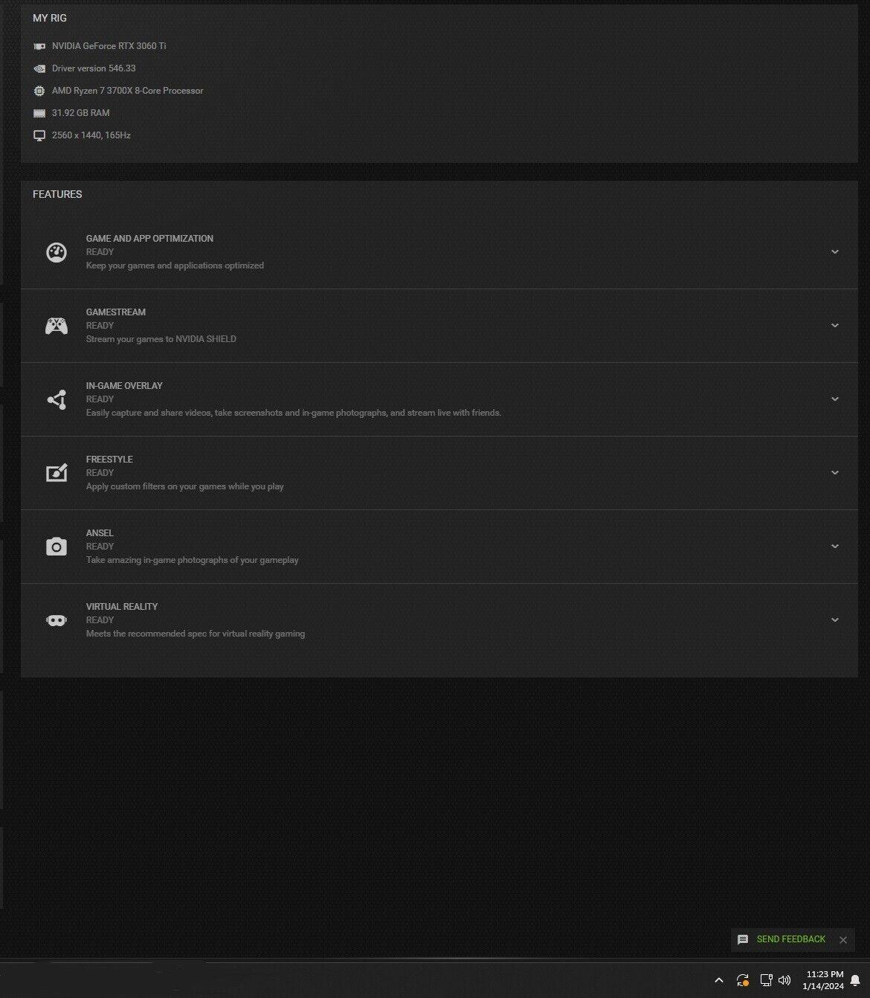870x998 pixels.
Task: Click the VIRTUAL REALITY title
Action: click(122, 607)
